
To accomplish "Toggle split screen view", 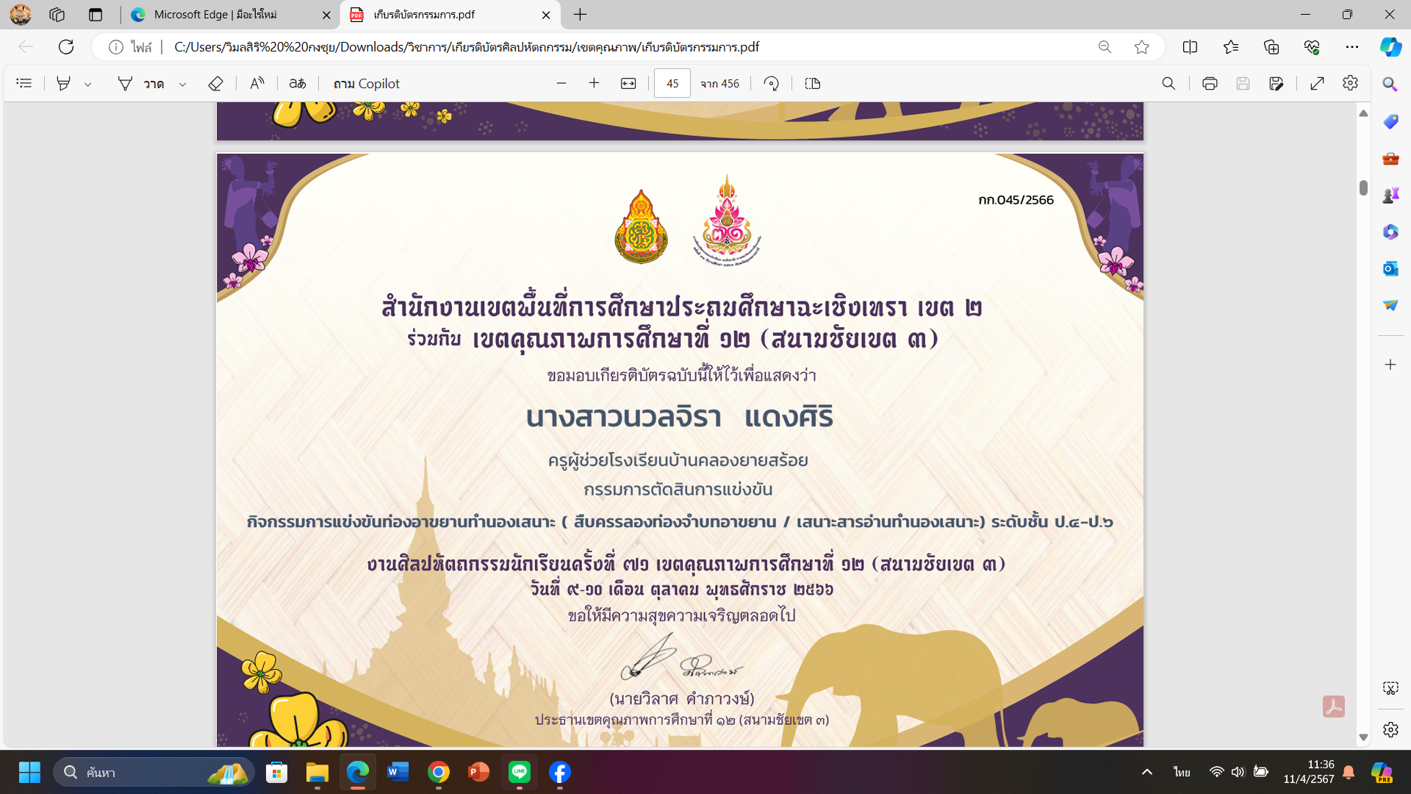I will click(1190, 47).
